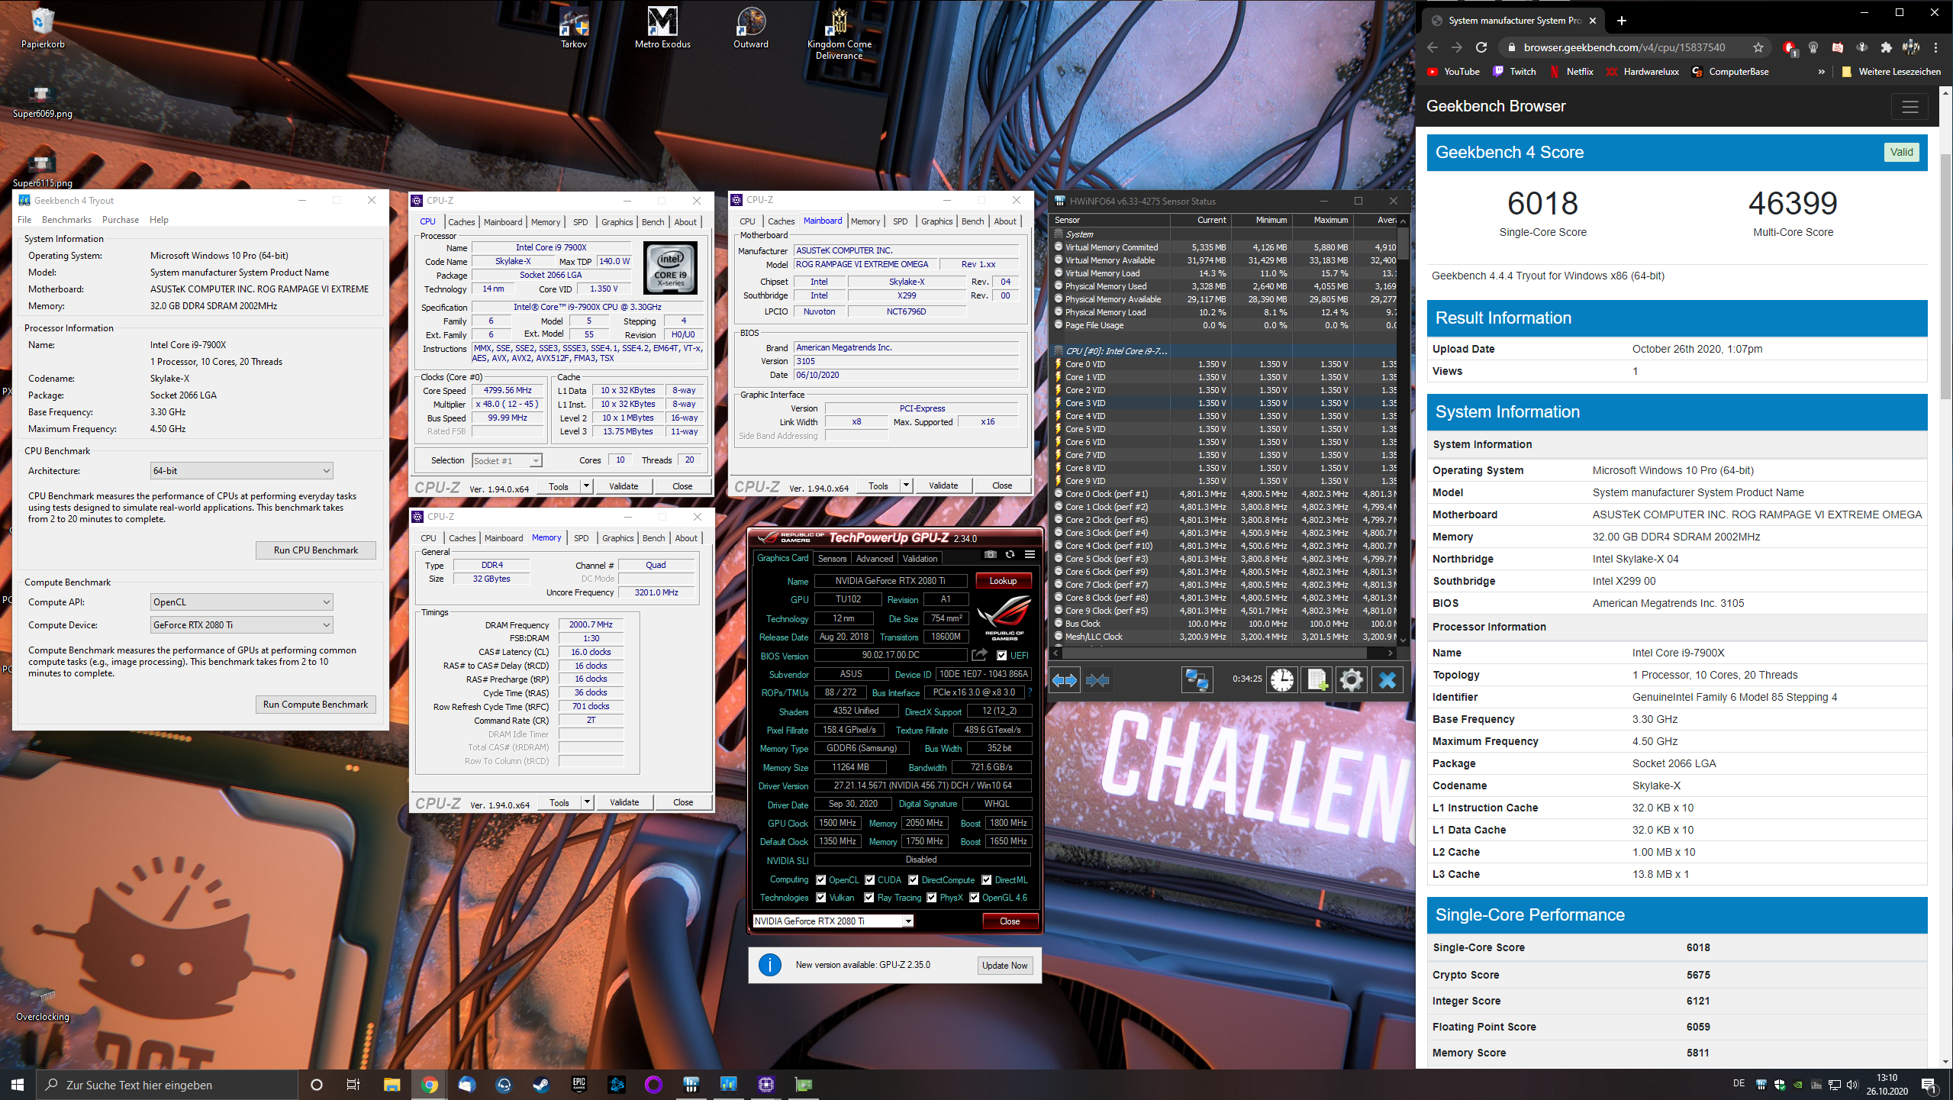Open Benchmarks menu in Geekbench 4
The height and width of the screenshot is (1100, 1953).
click(66, 220)
